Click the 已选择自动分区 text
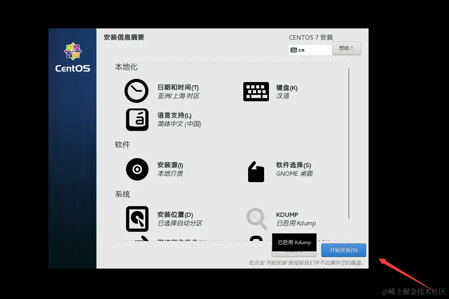Screen dimensions: 449x299 tap(180, 223)
